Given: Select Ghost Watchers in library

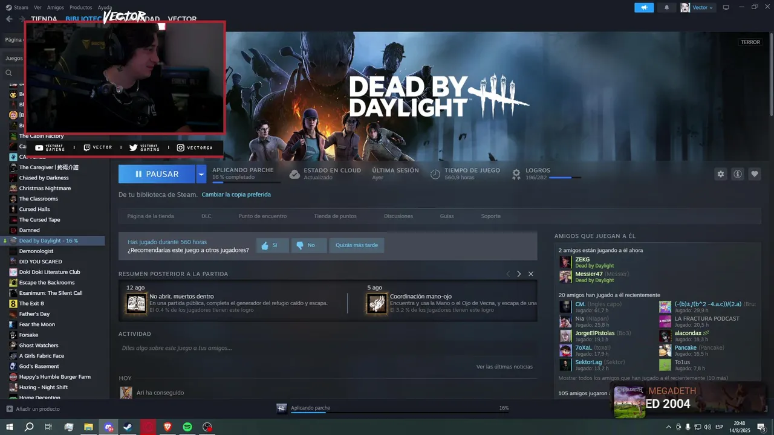Looking at the screenshot, I should tap(39, 346).
